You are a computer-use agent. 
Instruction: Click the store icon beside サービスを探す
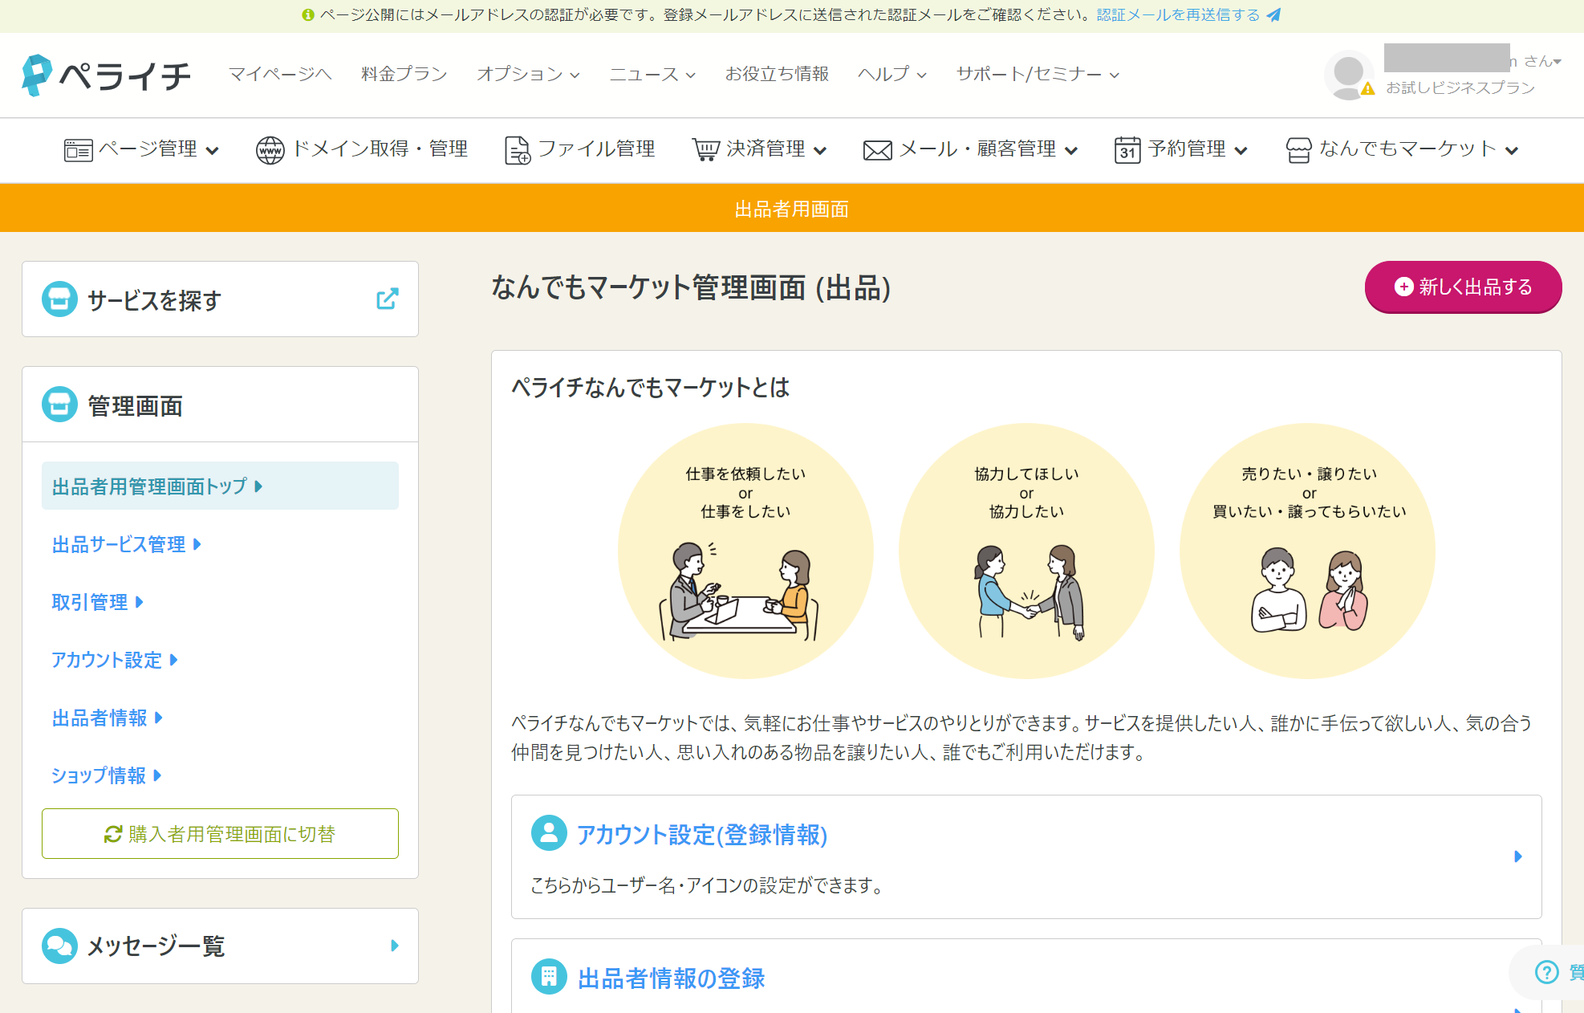tap(59, 299)
